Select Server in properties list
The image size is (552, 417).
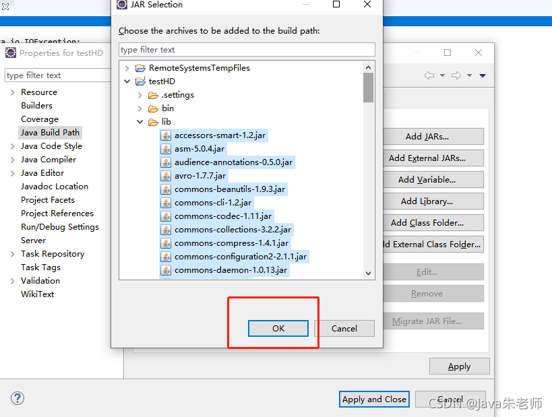[34, 240]
